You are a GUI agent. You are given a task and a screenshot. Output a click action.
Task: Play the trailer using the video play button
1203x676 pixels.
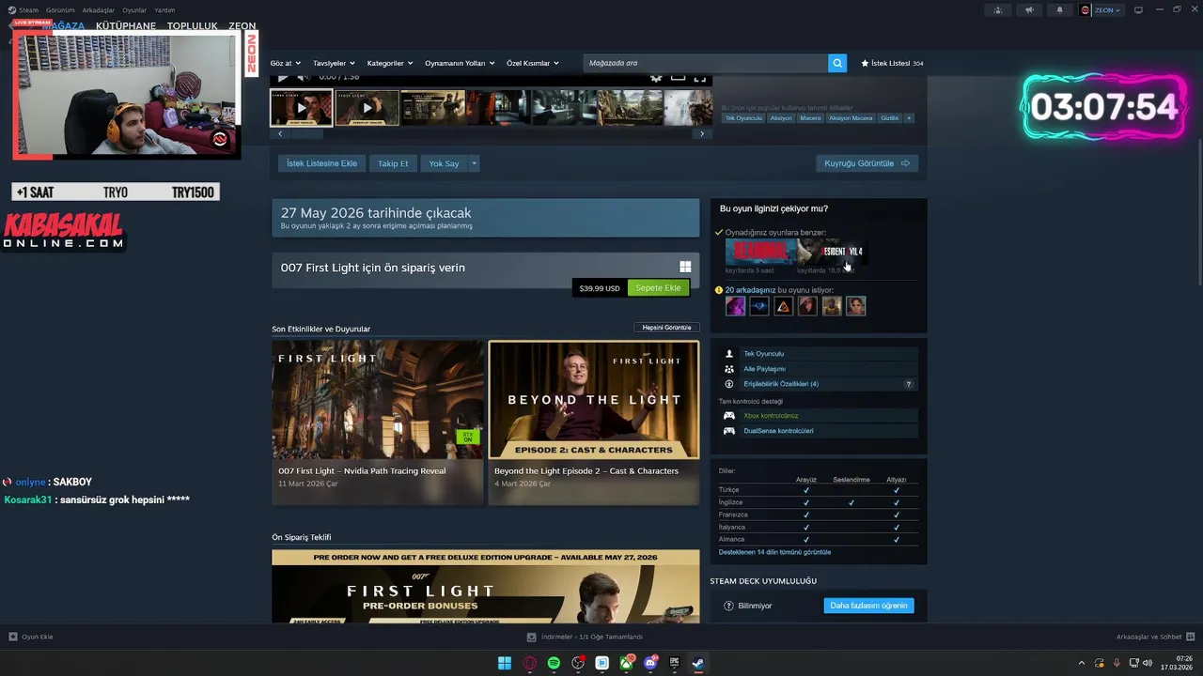click(282, 78)
